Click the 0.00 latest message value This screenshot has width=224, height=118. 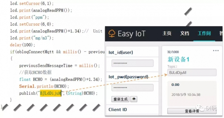pos(175,85)
